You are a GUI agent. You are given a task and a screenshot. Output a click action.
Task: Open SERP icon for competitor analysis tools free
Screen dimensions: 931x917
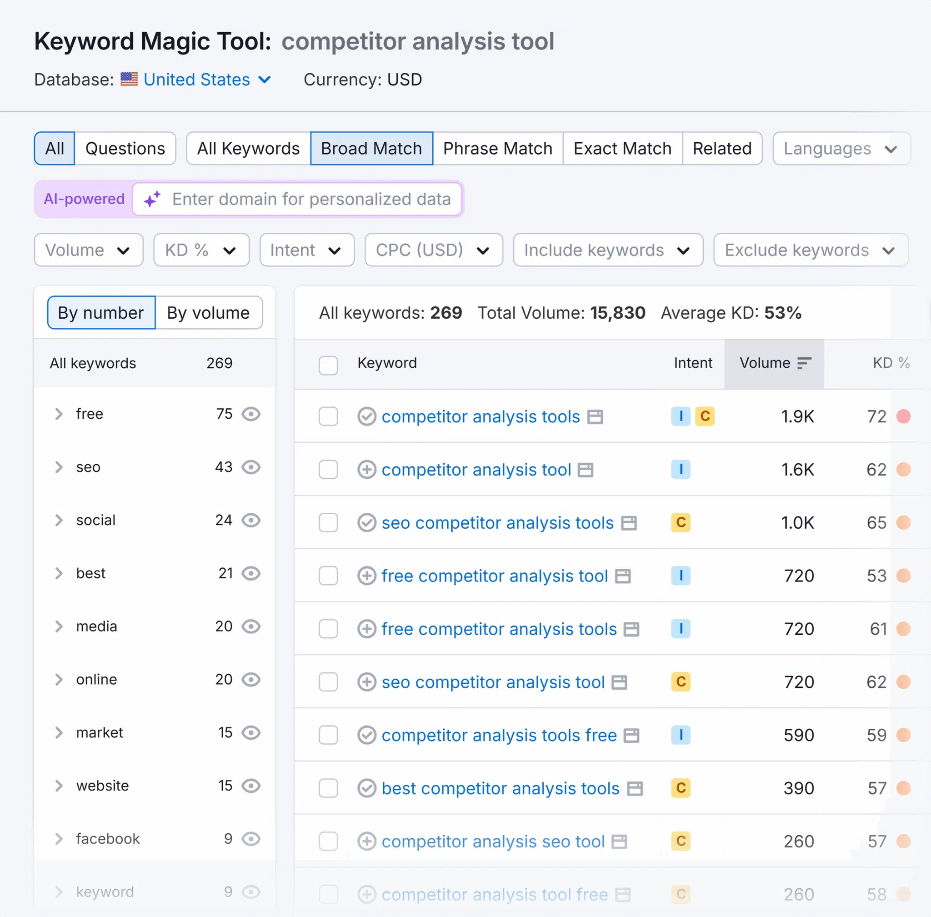click(x=631, y=736)
